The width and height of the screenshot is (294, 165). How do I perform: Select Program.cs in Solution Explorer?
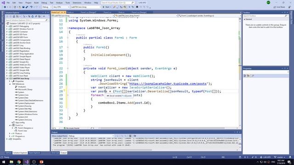[x=20, y=137]
